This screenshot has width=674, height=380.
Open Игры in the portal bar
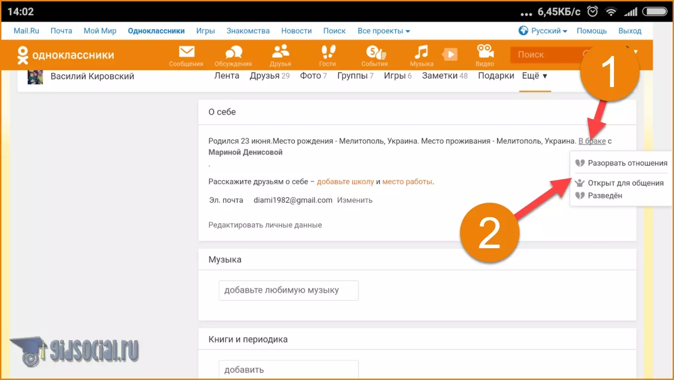pyautogui.click(x=205, y=31)
